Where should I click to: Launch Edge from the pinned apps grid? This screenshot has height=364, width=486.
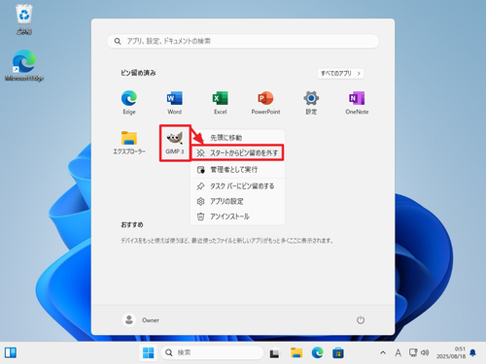129,103
